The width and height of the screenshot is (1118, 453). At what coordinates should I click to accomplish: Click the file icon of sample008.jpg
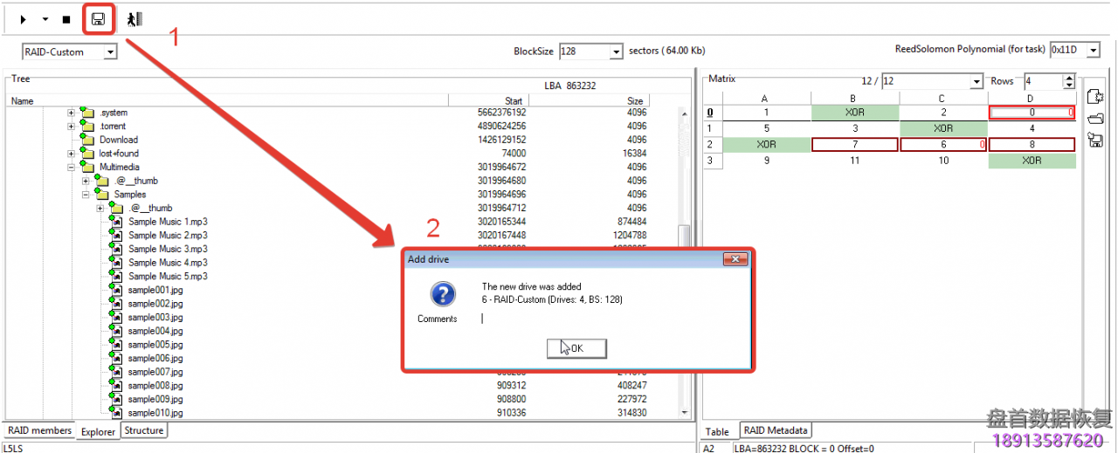point(115,385)
